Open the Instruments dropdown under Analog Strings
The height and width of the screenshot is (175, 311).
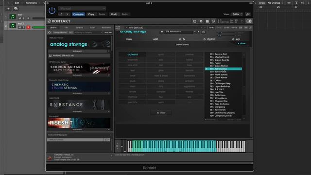(x=79, y=51)
